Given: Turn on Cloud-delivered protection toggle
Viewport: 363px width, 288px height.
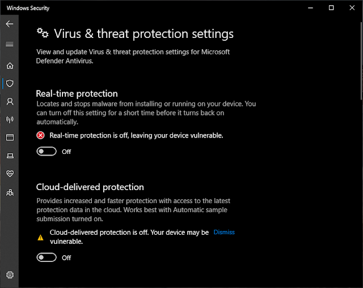Looking at the screenshot, I should coord(47,257).
